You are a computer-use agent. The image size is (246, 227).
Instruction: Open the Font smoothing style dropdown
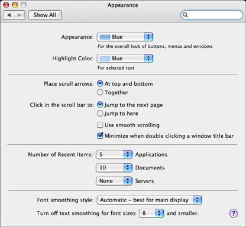(x=149, y=200)
